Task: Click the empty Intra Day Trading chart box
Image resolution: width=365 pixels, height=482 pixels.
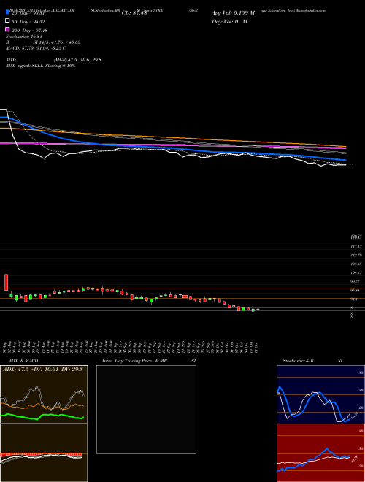Action: coord(146,409)
